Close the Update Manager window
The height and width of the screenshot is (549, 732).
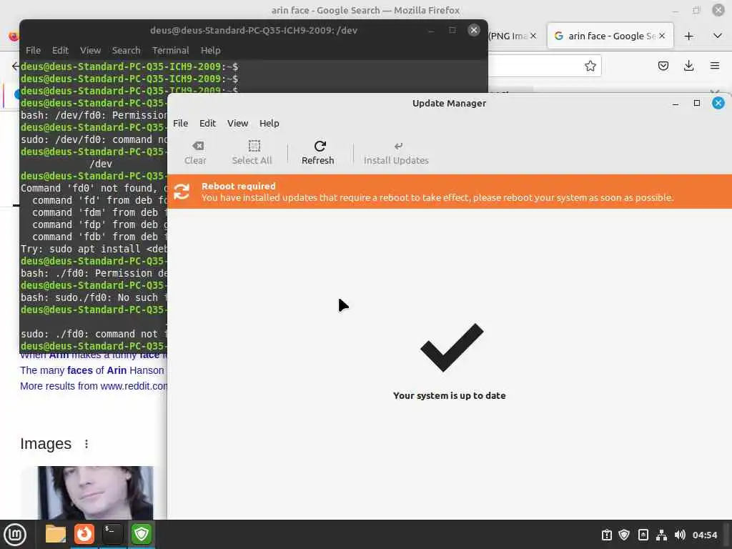tap(718, 103)
